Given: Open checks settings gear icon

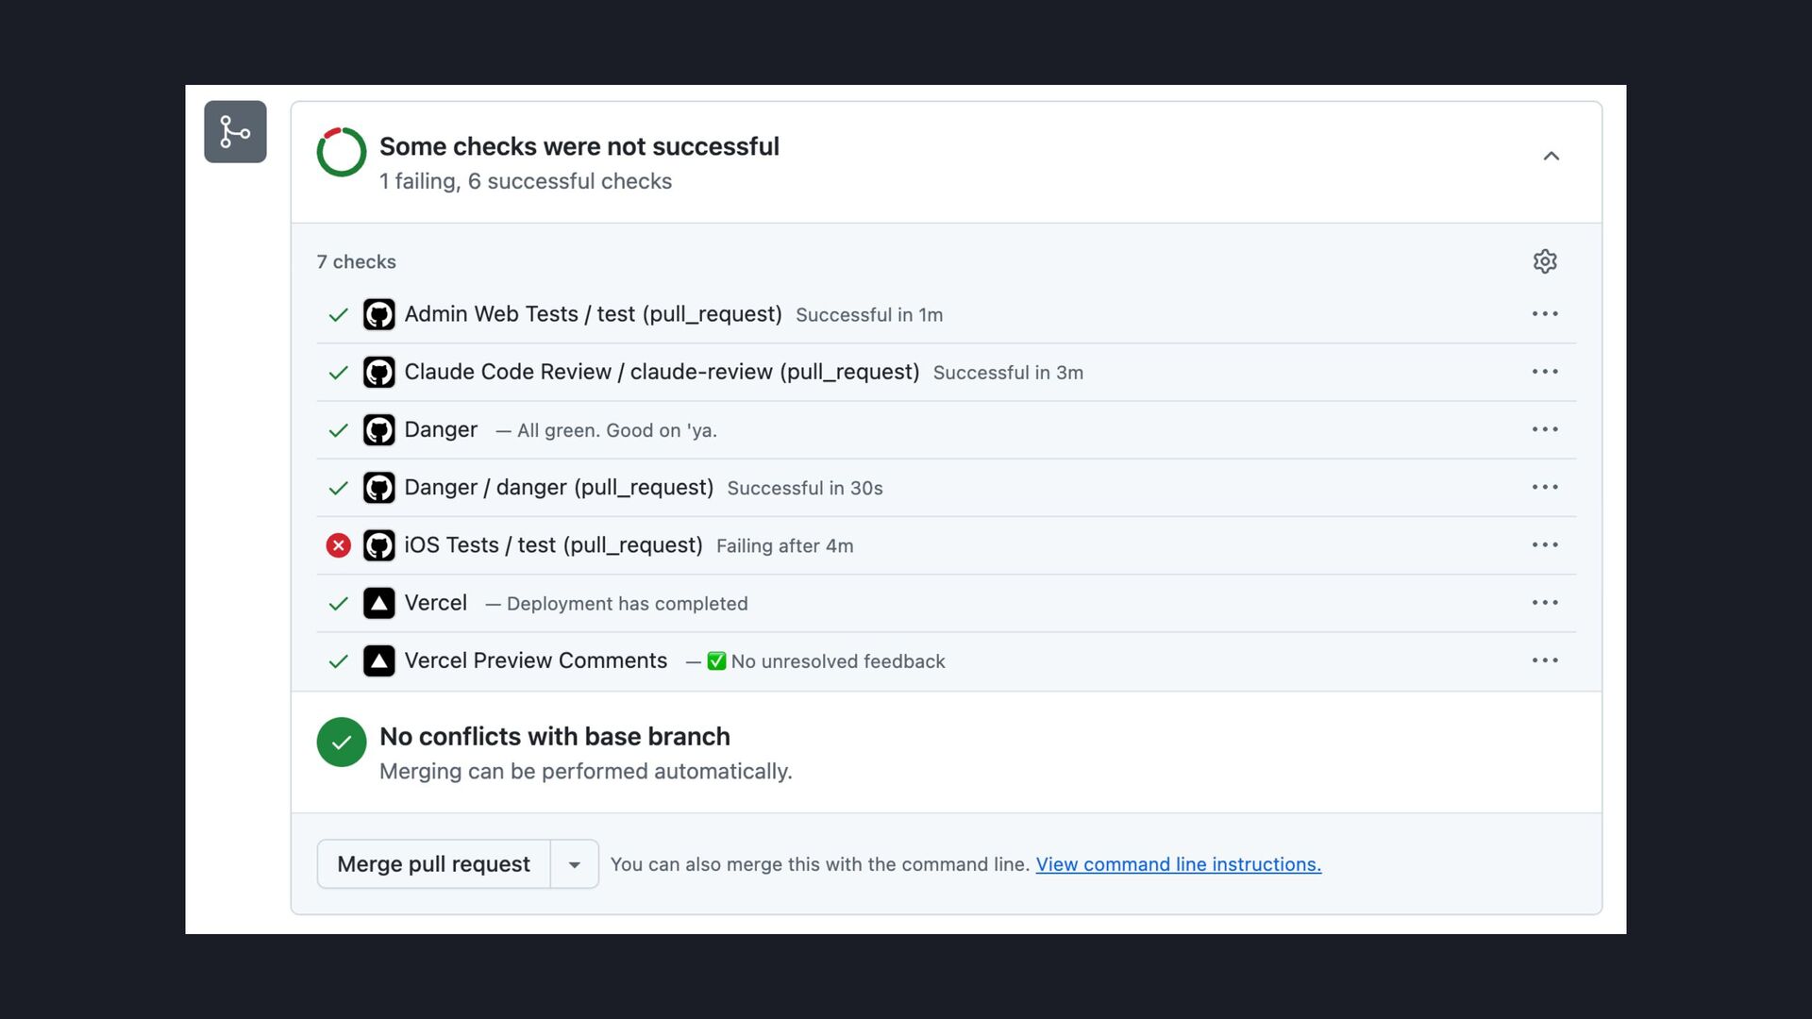Looking at the screenshot, I should 1545,261.
